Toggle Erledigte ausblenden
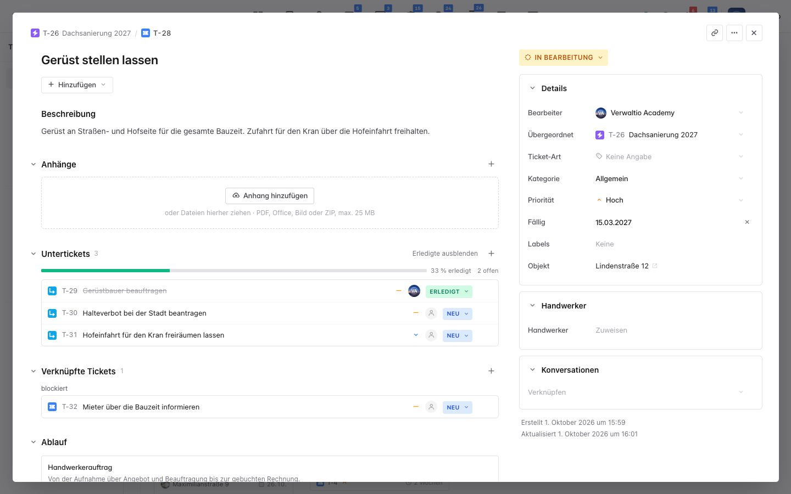This screenshot has width=791, height=494. coord(445,254)
